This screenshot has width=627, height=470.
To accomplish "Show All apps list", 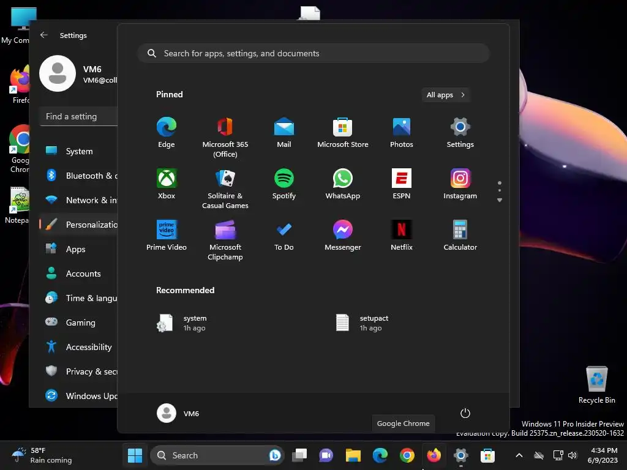I will [x=446, y=95].
